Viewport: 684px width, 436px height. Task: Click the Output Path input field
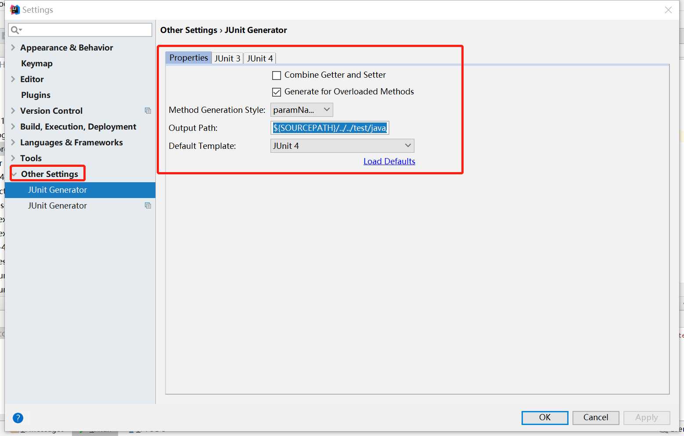point(330,128)
